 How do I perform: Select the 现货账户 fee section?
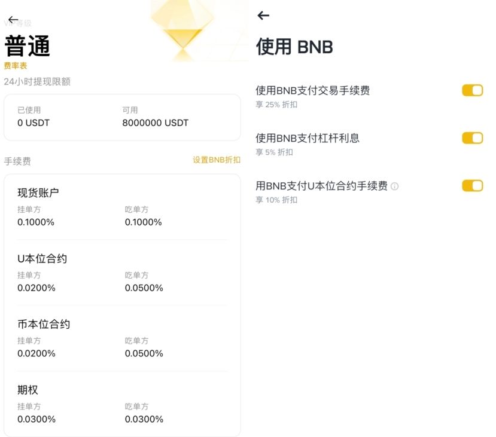(x=38, y=192)
